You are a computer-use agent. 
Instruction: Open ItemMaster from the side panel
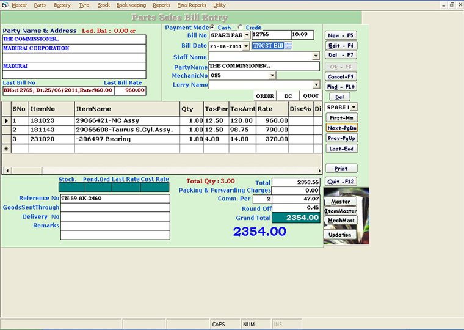pyautogui.click(x=340, y=211)
